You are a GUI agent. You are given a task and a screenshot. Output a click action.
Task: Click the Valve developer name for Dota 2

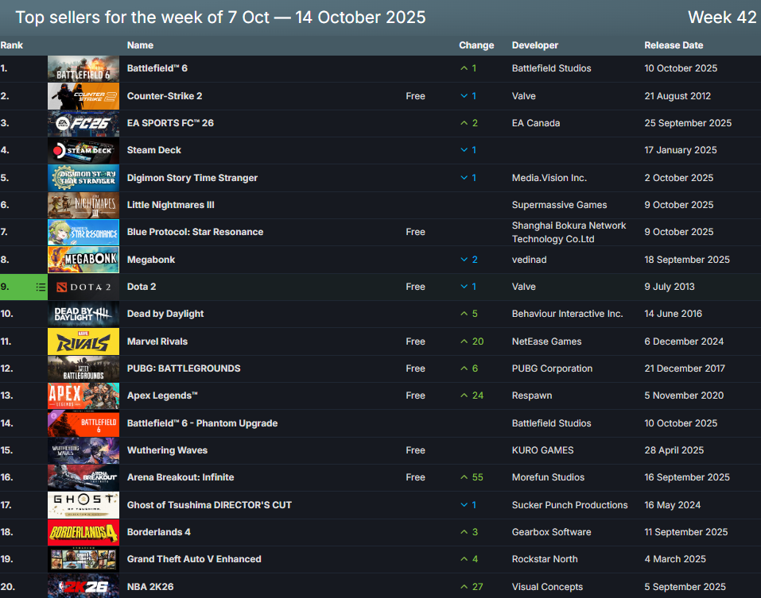coord(523,287)
